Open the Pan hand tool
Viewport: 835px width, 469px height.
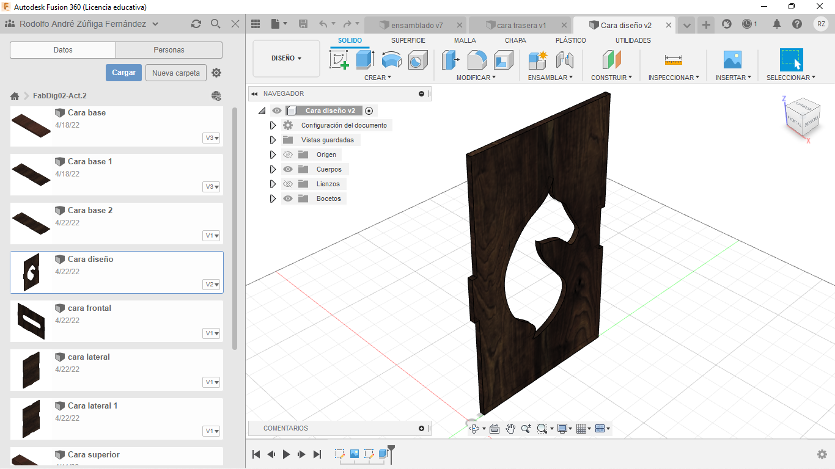[x=510, y=429]
